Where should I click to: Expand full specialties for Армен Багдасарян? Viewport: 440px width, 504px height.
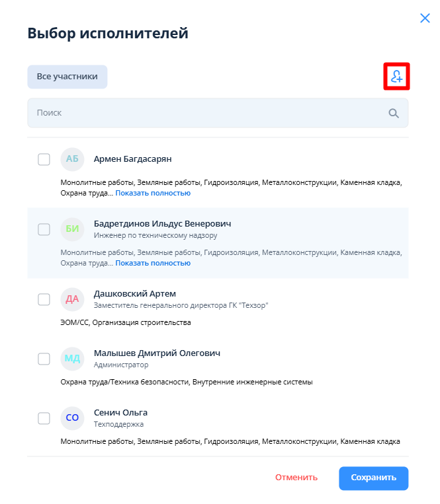(153, 193)
